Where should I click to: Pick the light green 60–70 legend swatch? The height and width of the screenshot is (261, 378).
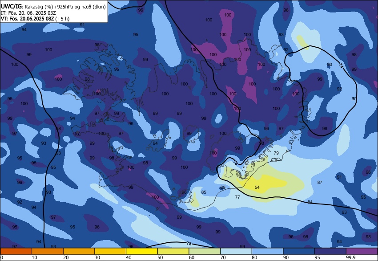coord(205,251)
